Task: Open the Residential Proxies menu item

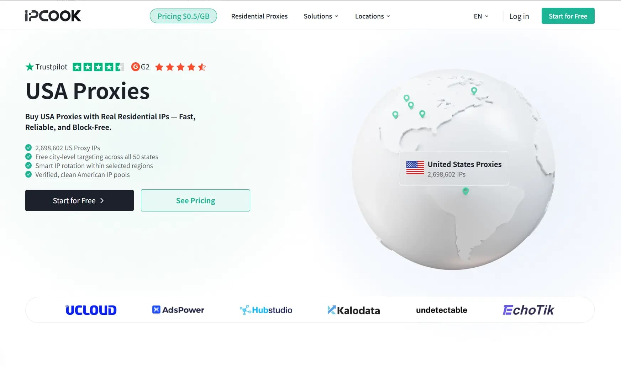Action: (259, 16)
